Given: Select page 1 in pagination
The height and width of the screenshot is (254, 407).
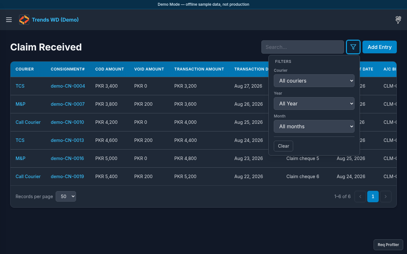Looking at the screenshot, I should 373,197.
